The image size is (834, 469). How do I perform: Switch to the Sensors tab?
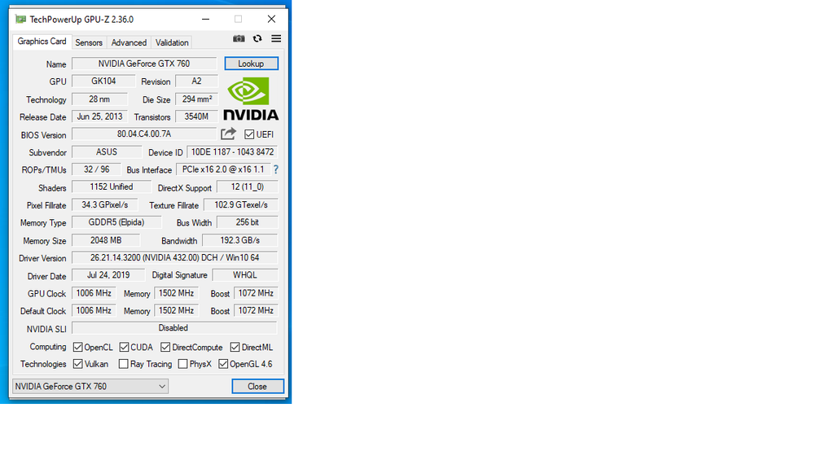89,42
